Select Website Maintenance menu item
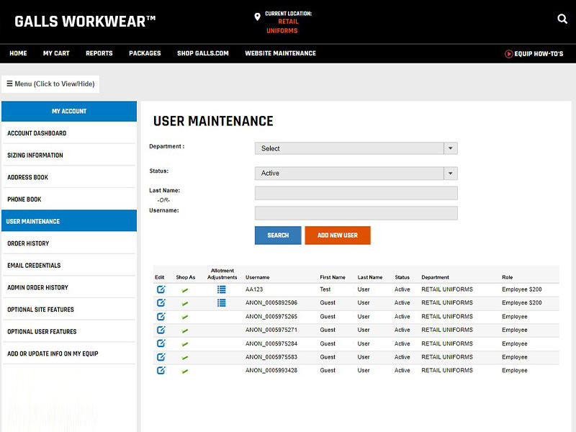This screenshot has height=432, width=576. [280, 53]
